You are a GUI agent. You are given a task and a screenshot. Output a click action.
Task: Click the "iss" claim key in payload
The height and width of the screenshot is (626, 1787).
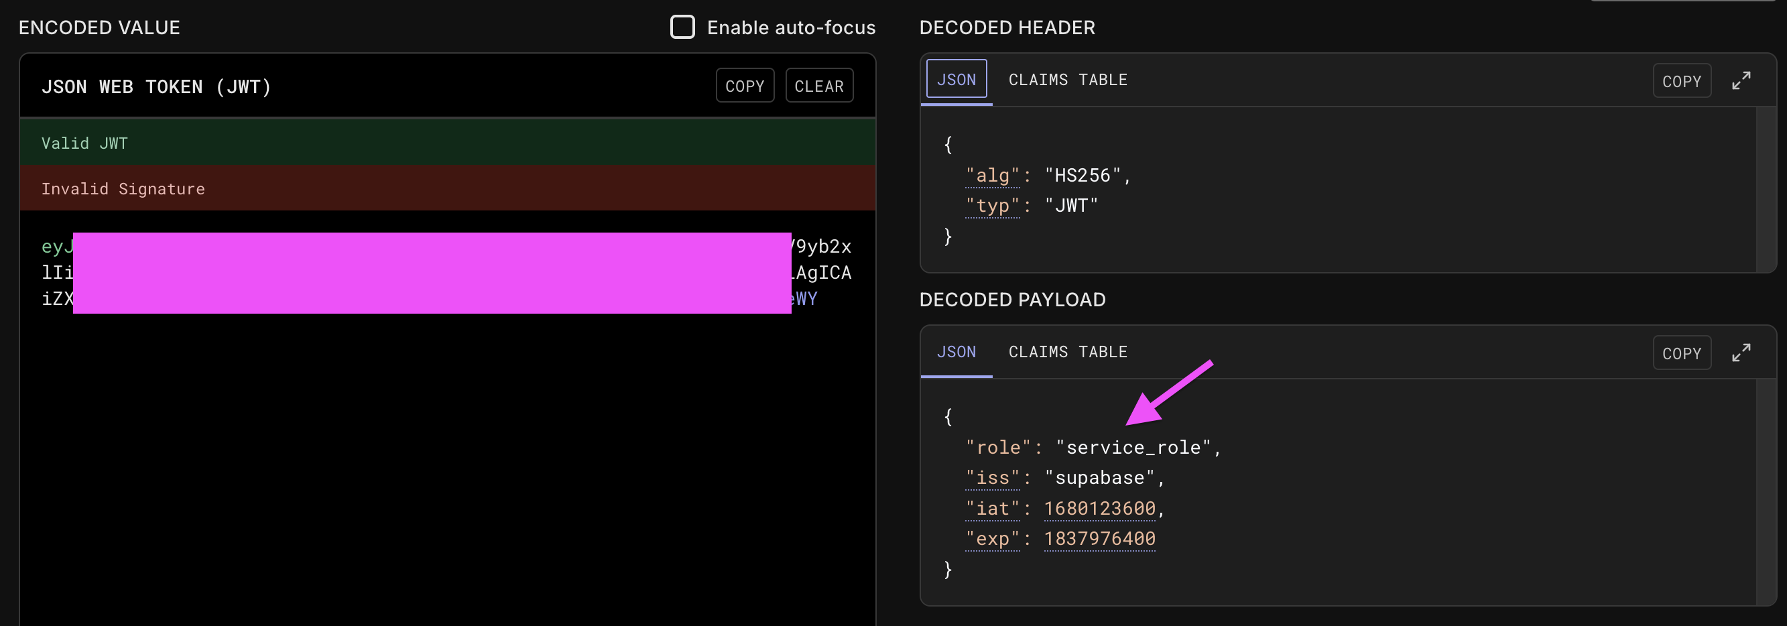pos(993,477)
